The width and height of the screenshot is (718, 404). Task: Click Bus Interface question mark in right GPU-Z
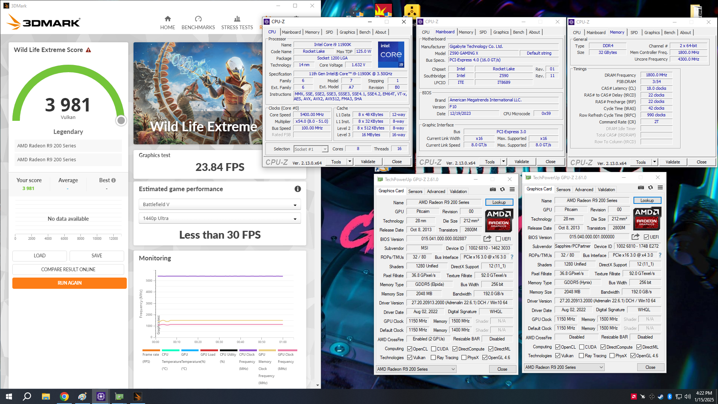(x=660, y=255)
